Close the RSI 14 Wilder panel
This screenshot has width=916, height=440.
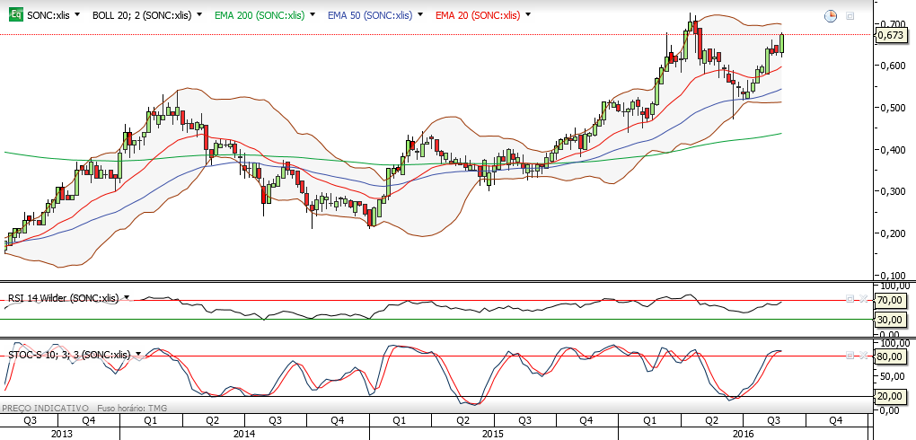863,299
